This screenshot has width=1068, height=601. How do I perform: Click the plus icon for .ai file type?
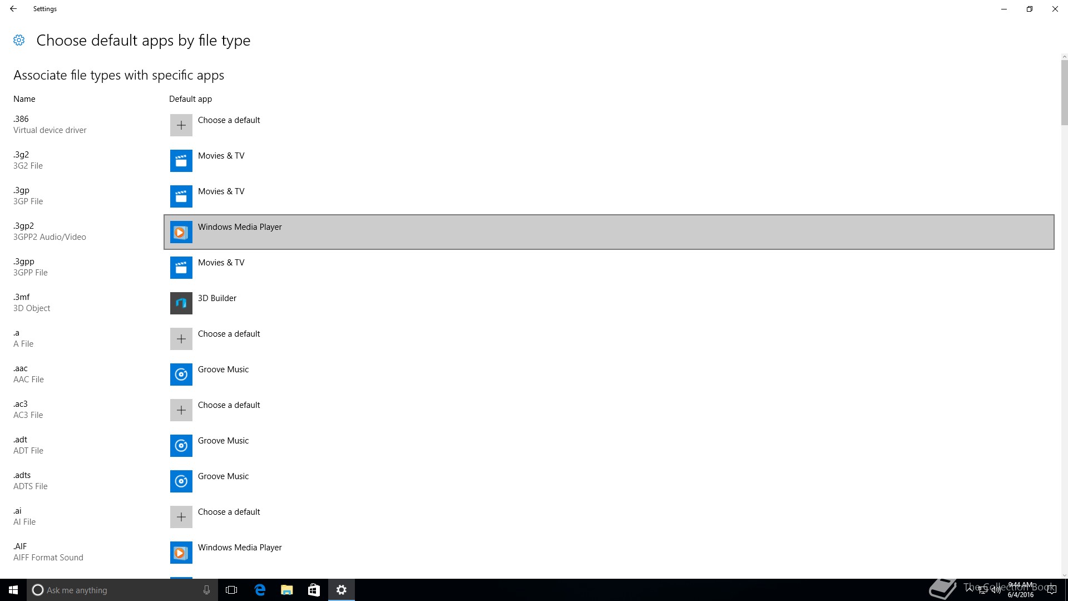pyautogui.click(x=181, y=517)
